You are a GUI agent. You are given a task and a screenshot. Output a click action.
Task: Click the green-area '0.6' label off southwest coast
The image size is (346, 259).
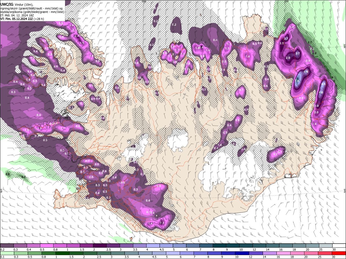pos(8,174)
